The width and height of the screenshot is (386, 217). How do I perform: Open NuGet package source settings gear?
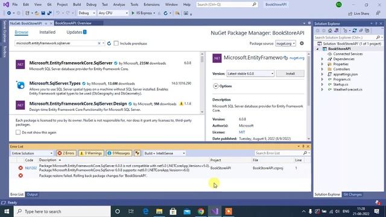302,43
